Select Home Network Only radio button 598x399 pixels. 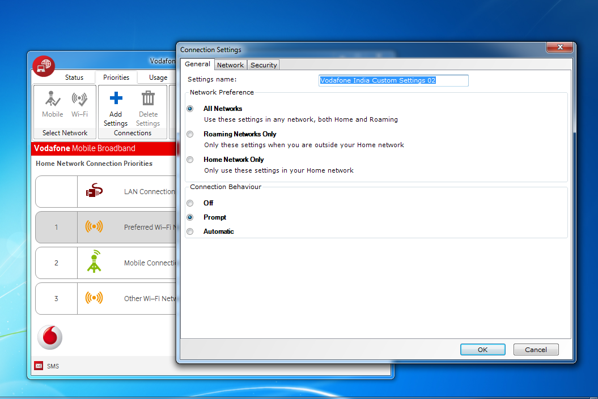coord(190,160)
